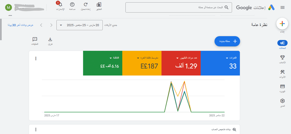
Task: Expand the Clicks metric dropdown on blue card
Action: tap(227, 58)
